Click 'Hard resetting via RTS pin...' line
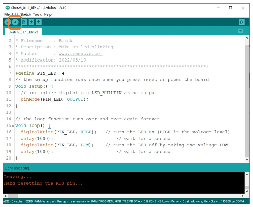253x207 pixels. [44, 183]
